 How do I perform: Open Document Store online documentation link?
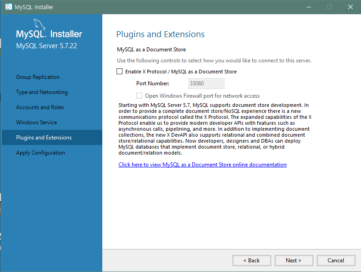(202, 165)
